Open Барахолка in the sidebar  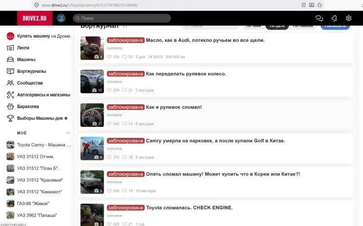[x=28, y=106]
